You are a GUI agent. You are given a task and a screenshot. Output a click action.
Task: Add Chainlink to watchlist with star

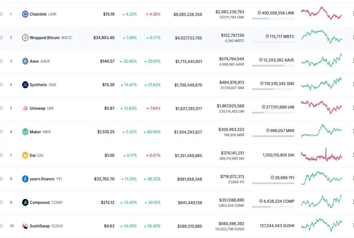(1, 14)
